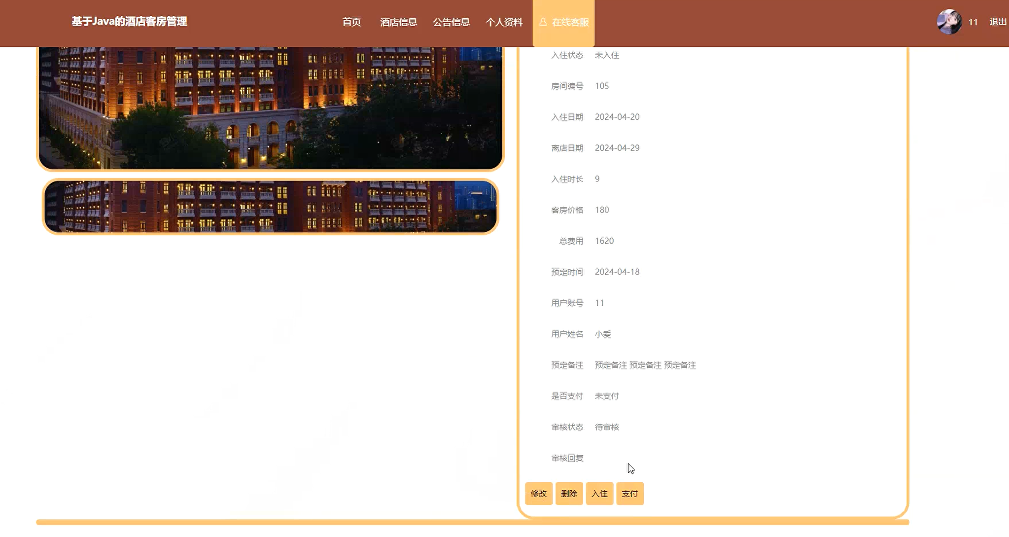The image size is (1009, 537).
Task: Click the check-in status 未入住
Action: (x=607, y=56)
